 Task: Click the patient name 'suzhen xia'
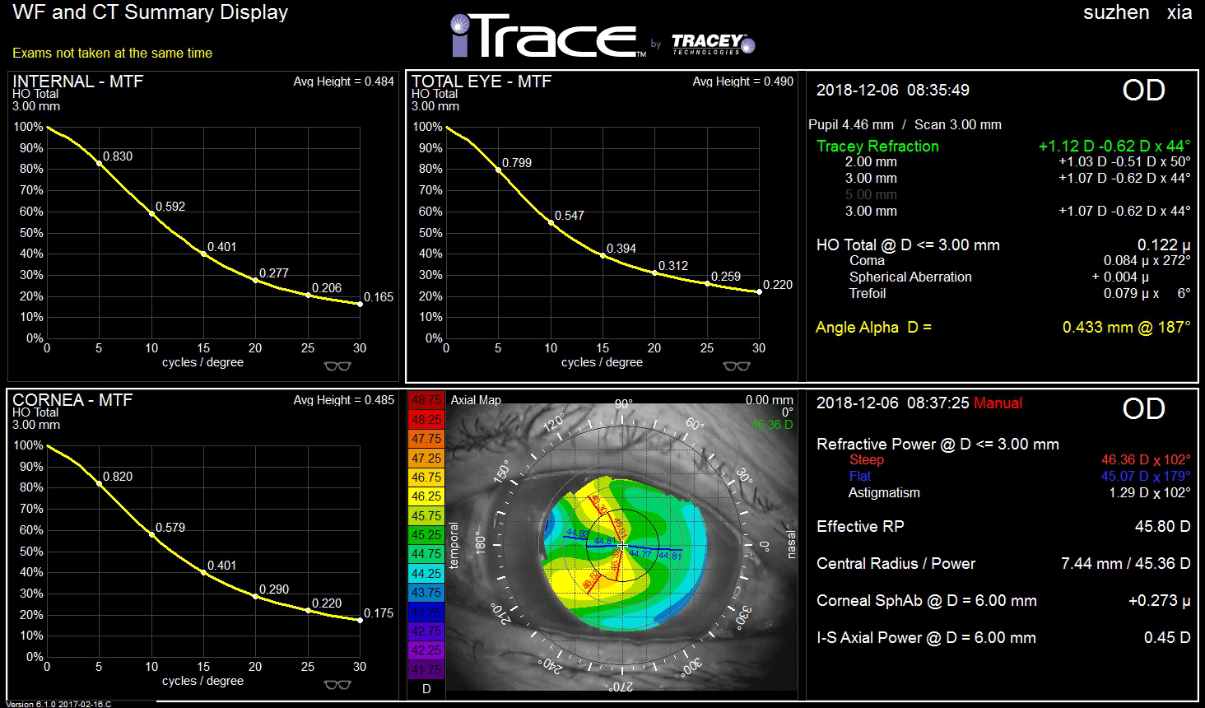tap(1138, 13)
